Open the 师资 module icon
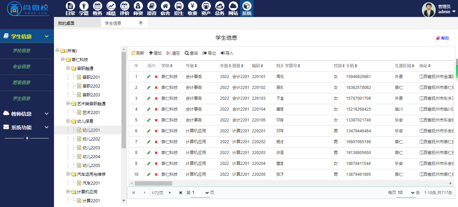Screen dimensions: 458x207 point(138,8)
